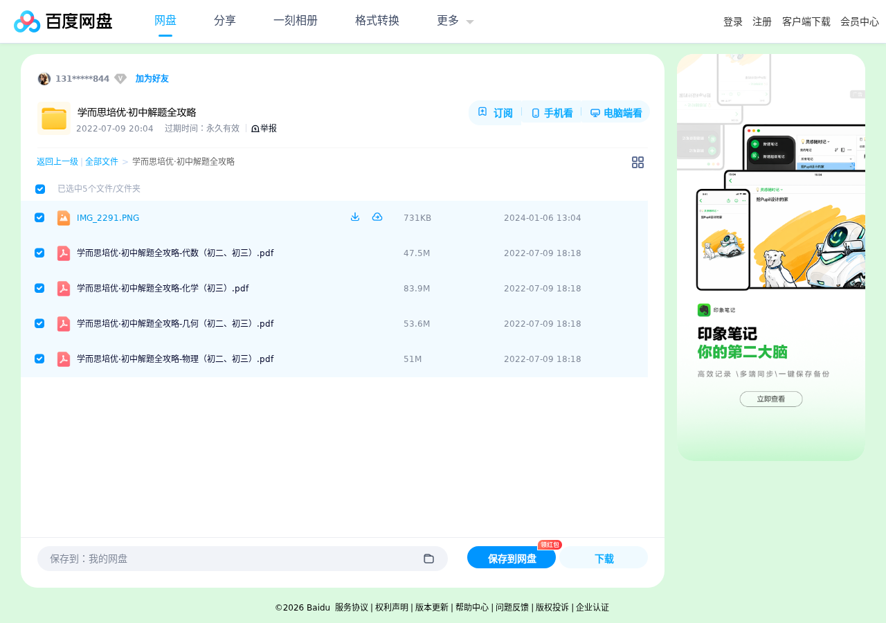This screenshot has width=886, height=623.
Task: Click the 帮助中心 footer link
Action: [472, 608]
